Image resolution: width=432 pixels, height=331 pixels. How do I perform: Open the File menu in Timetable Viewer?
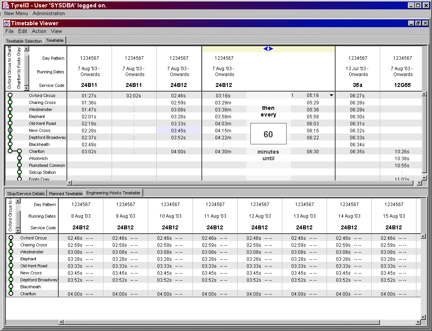pyautogui.click(x=9, y=31)
